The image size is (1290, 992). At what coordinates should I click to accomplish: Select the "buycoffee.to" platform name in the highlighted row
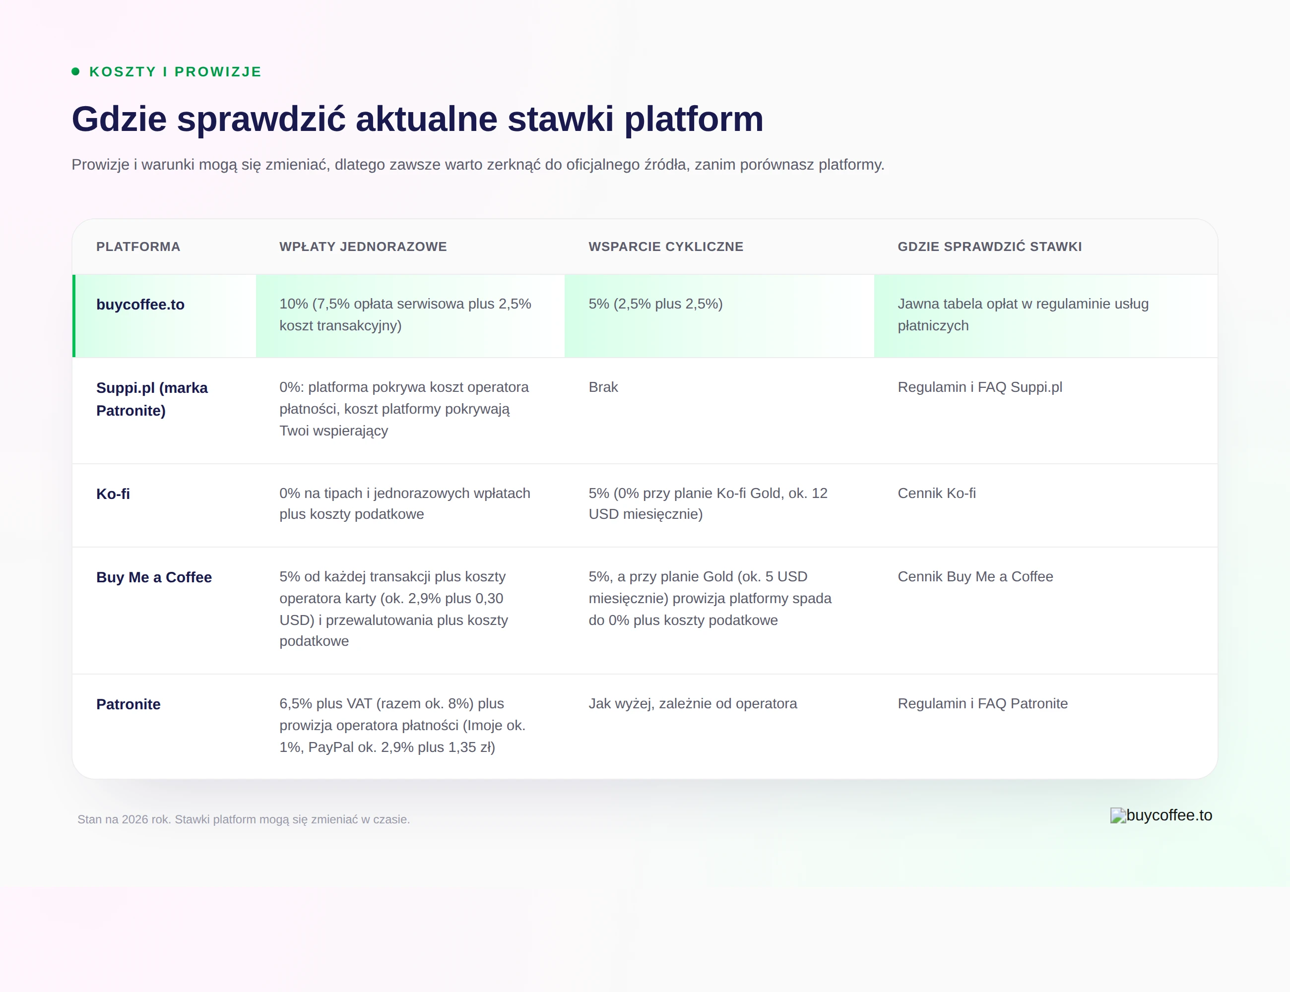(140, 305)
